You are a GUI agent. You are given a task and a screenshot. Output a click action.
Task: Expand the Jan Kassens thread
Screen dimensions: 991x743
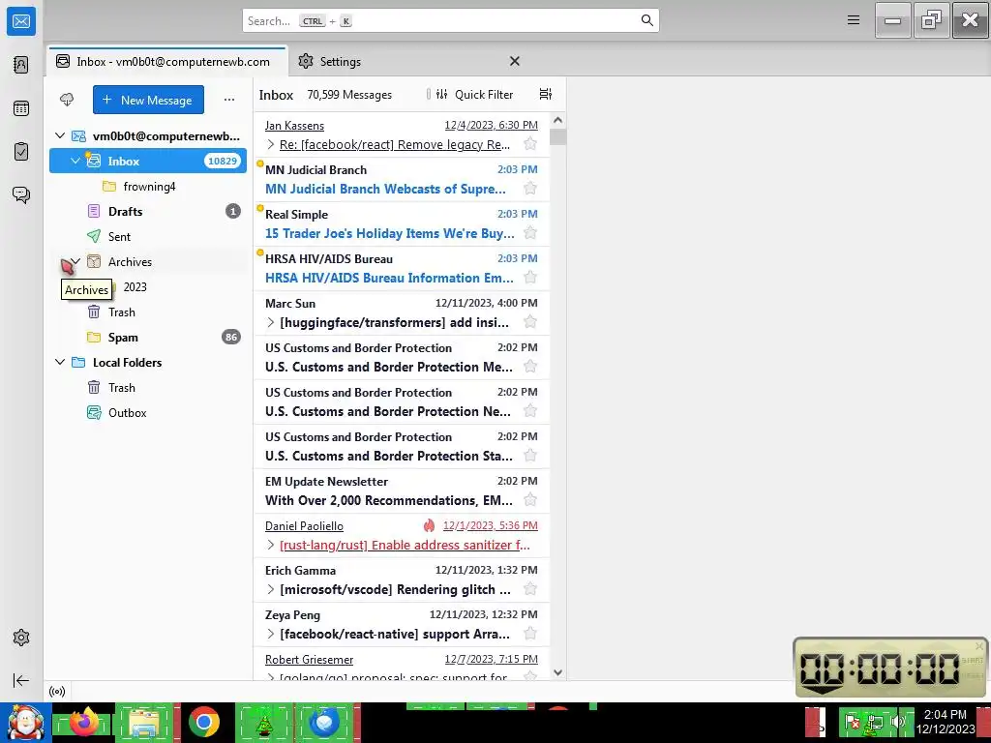click(271, 145)
